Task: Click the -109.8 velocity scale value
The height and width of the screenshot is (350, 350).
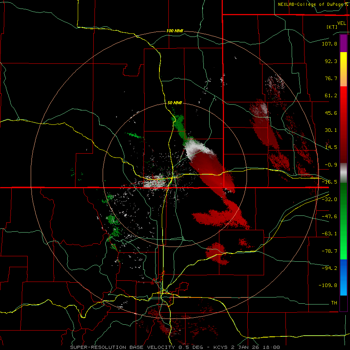Action: [x=328, y=285]
